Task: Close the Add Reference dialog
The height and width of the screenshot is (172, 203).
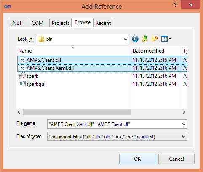Action: coord(190,5)
